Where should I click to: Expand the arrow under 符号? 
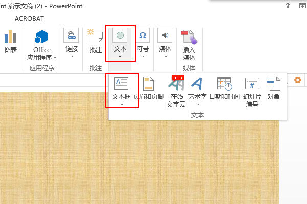click(x=143, y=57)
